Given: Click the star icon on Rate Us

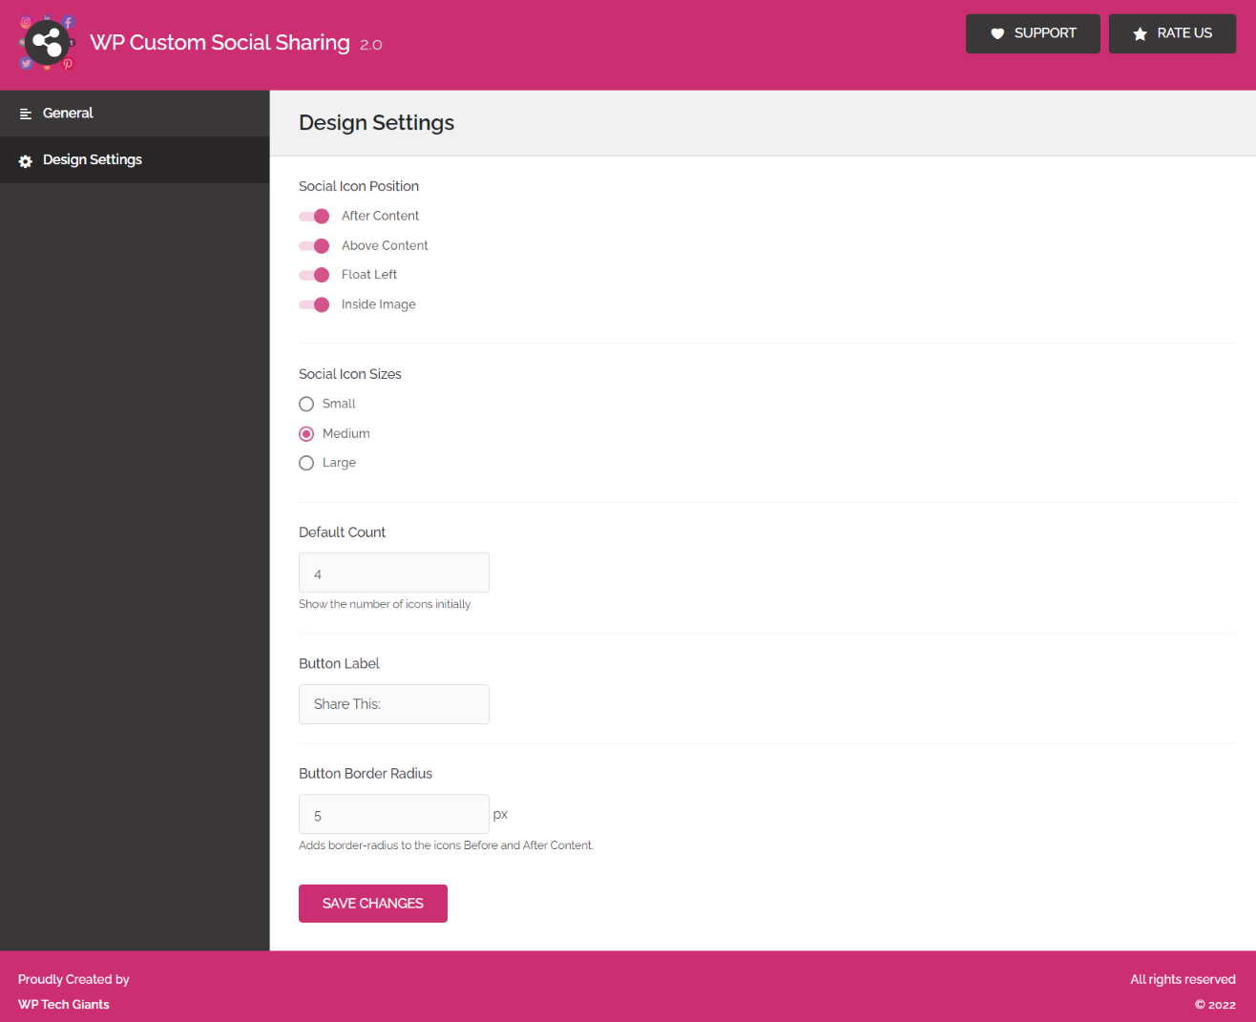Looking at the screenshot, I should pos(1140,33).
